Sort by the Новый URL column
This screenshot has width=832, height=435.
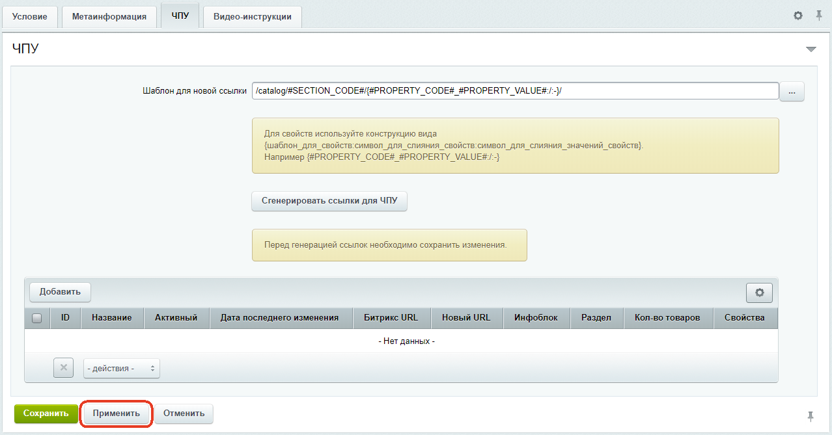466,318
